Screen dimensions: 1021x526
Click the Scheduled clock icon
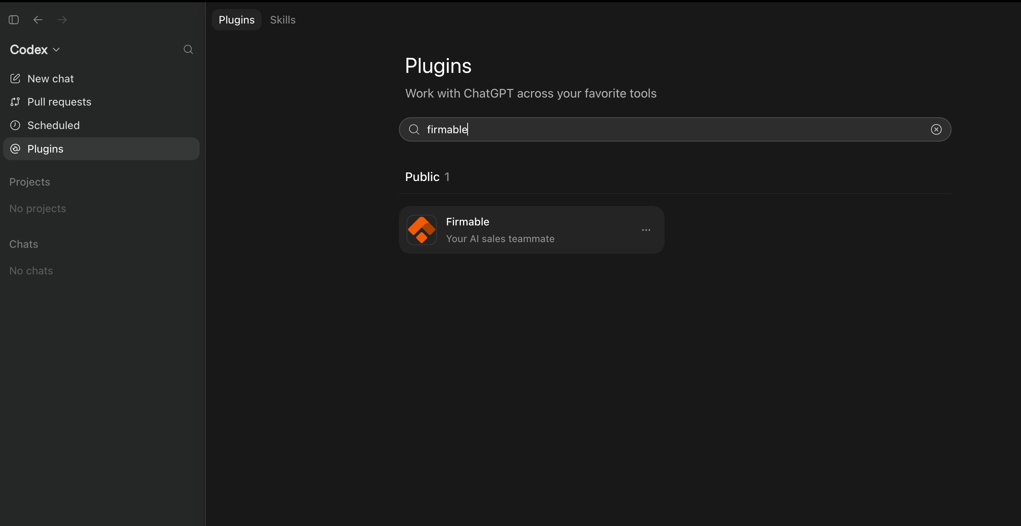(x=15, y=125)
